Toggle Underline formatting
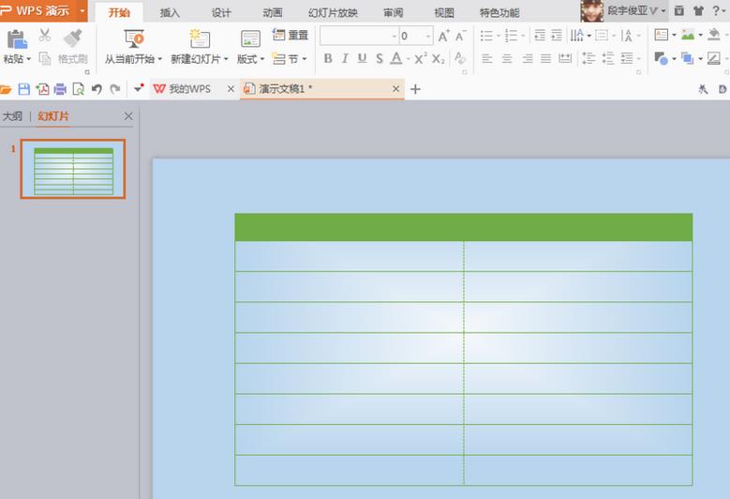The image size is (730, 499). click(363, 58)
